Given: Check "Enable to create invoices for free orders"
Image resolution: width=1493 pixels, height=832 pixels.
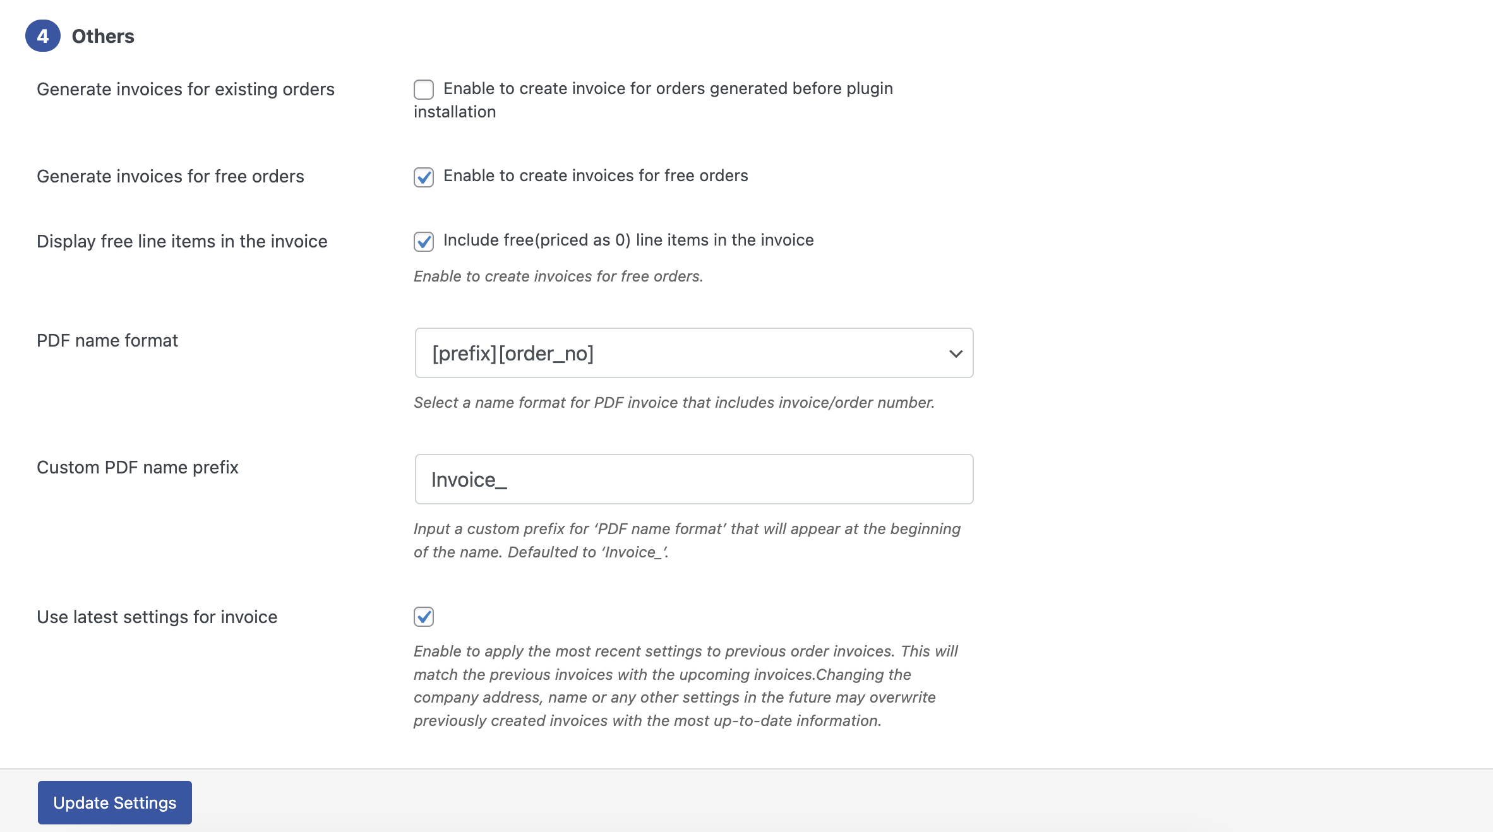Looking at the screenshot, I should point(423,177).
